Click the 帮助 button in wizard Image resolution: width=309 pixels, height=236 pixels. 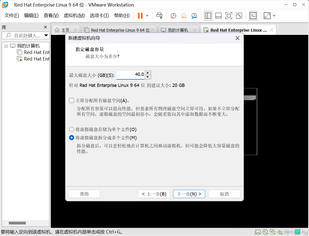(x=84, y=194)
